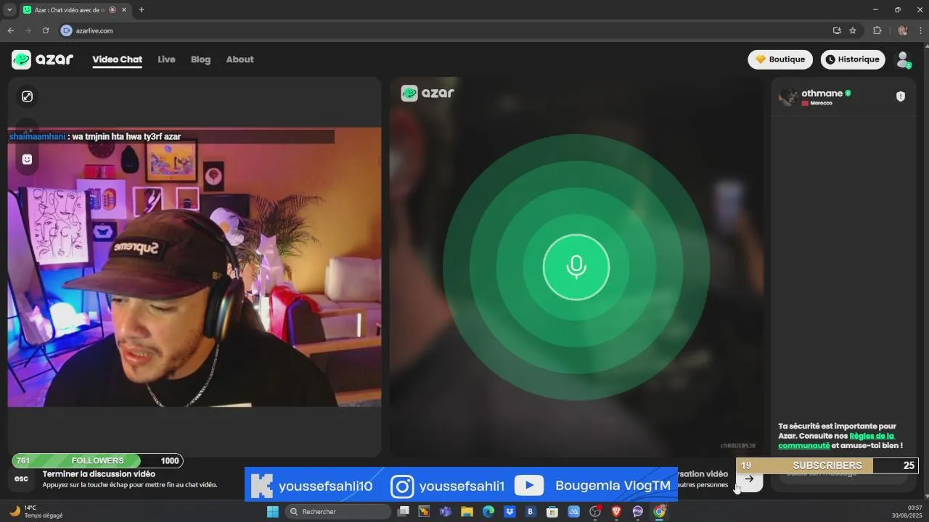Expand the tab search dropdown
This screenshot has height=522, width=929.
pos(9,10)
